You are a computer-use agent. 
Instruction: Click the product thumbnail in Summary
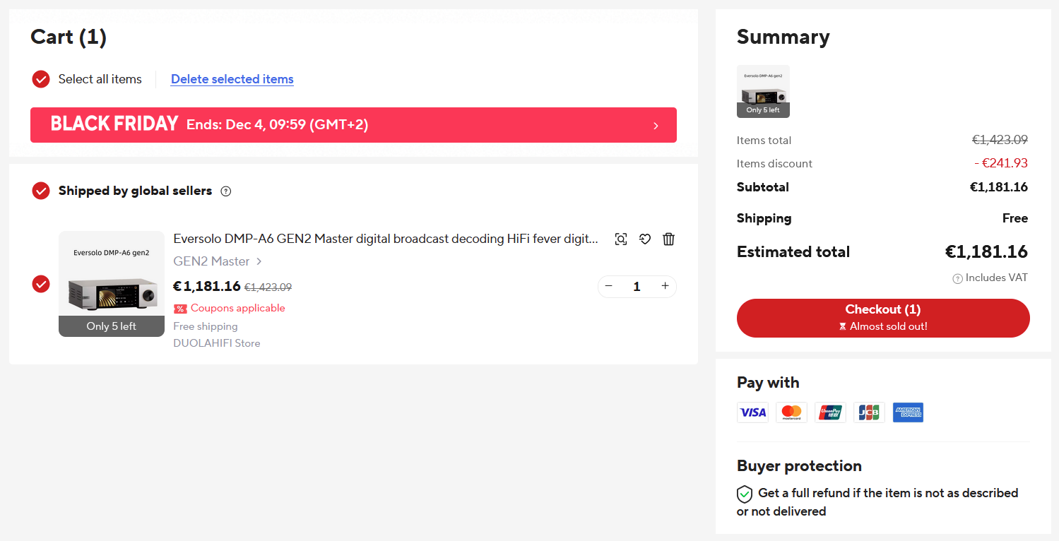pyautogui.click(x=763, y=91)
